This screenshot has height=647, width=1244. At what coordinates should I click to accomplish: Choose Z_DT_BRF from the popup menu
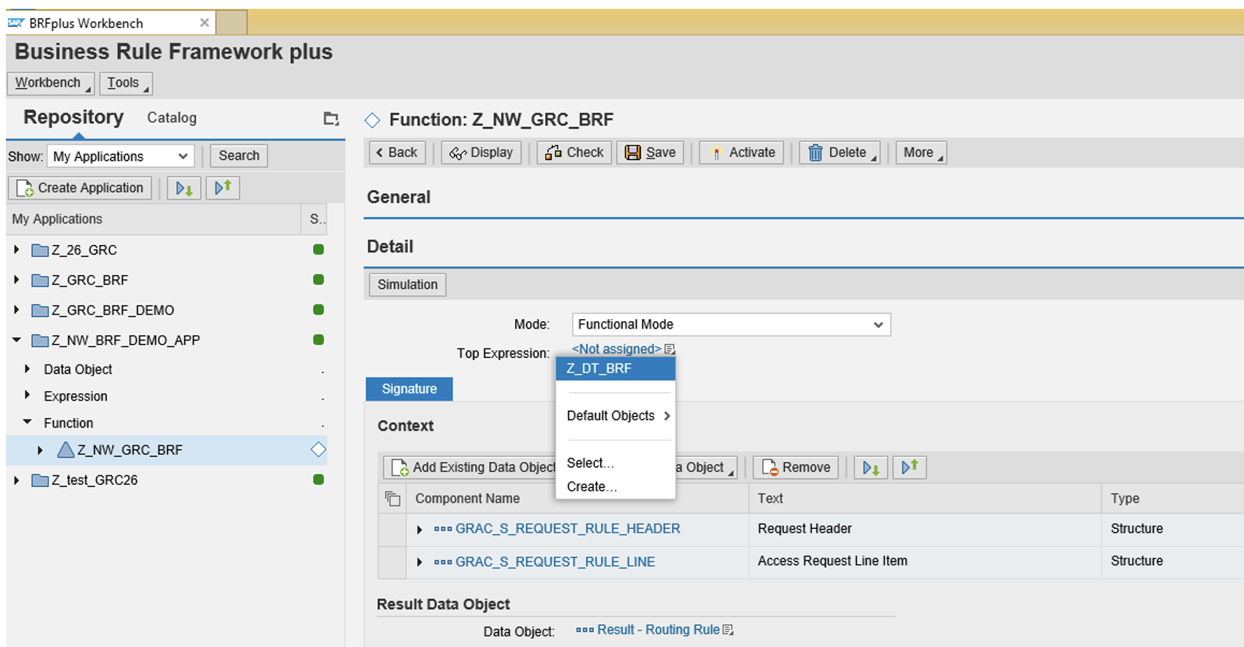(x=615, y=368)
